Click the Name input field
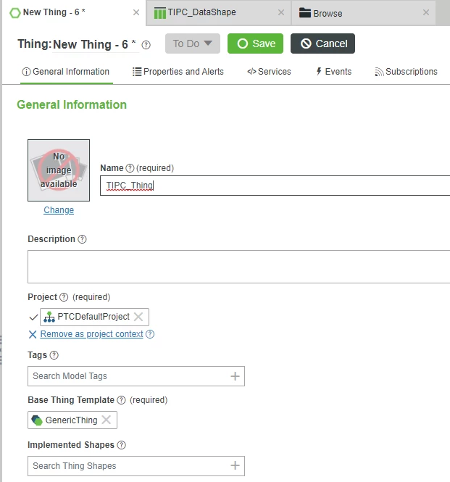 click(x=275, y=186)
